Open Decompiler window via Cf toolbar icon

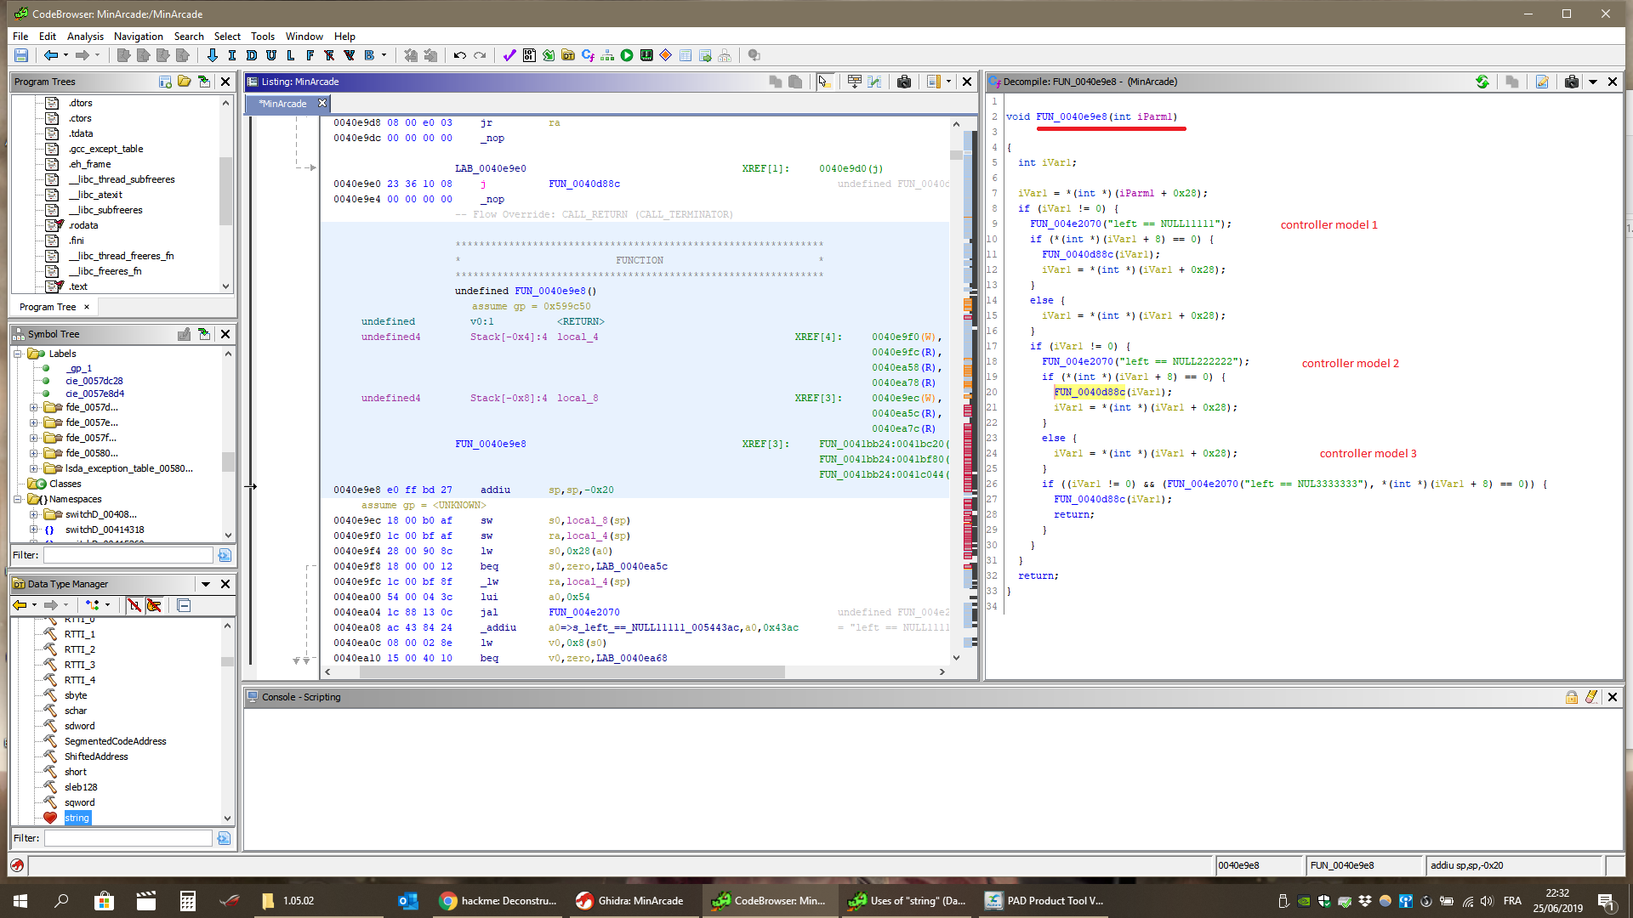588,55
